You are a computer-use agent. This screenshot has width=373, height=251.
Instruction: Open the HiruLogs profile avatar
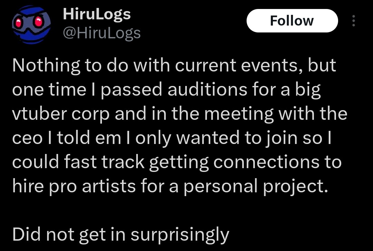[31, 24]
